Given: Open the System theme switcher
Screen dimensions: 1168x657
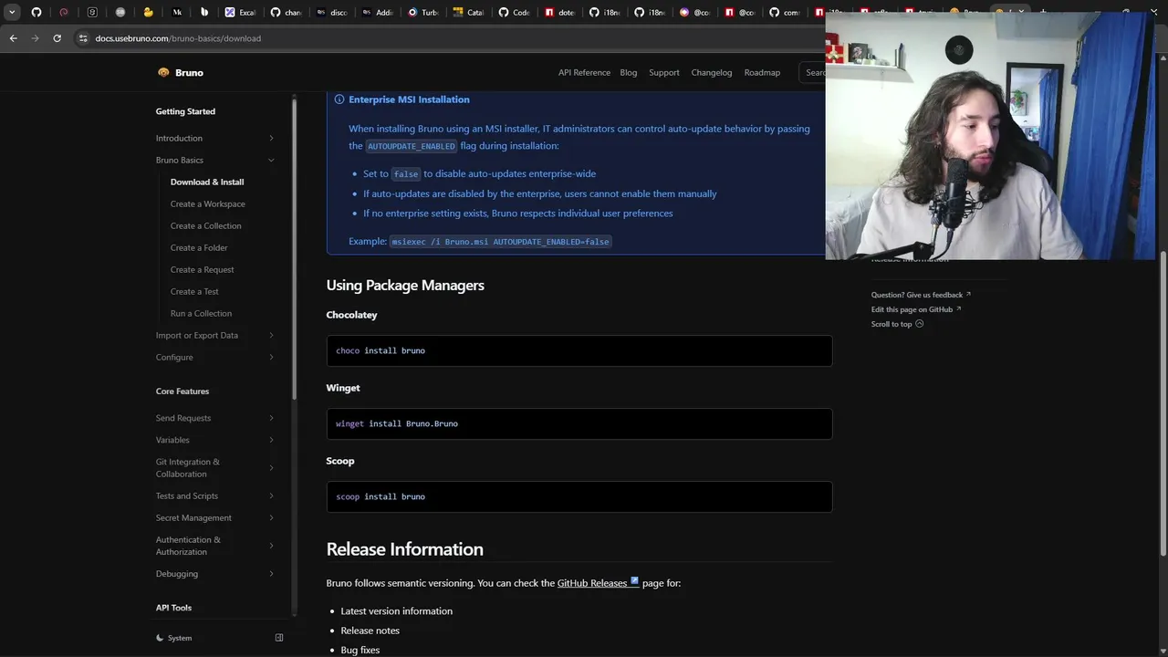Looking at the screenshot, I should [174, 638].
